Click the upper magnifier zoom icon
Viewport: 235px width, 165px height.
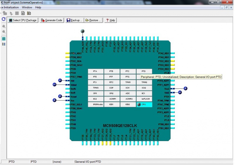pyautogui.click(x=4, y=27)
